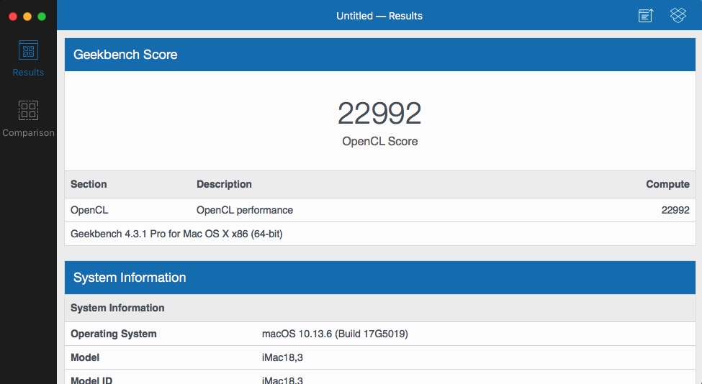Click the Model ID row label
This screenshot has width=702, height=384.
point(91,380)
